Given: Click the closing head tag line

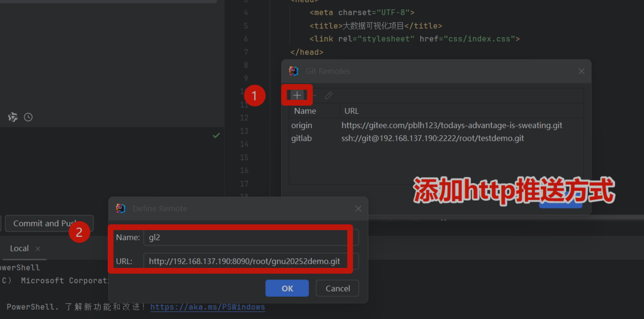Looking at the screenshot, I should (307, 52).
